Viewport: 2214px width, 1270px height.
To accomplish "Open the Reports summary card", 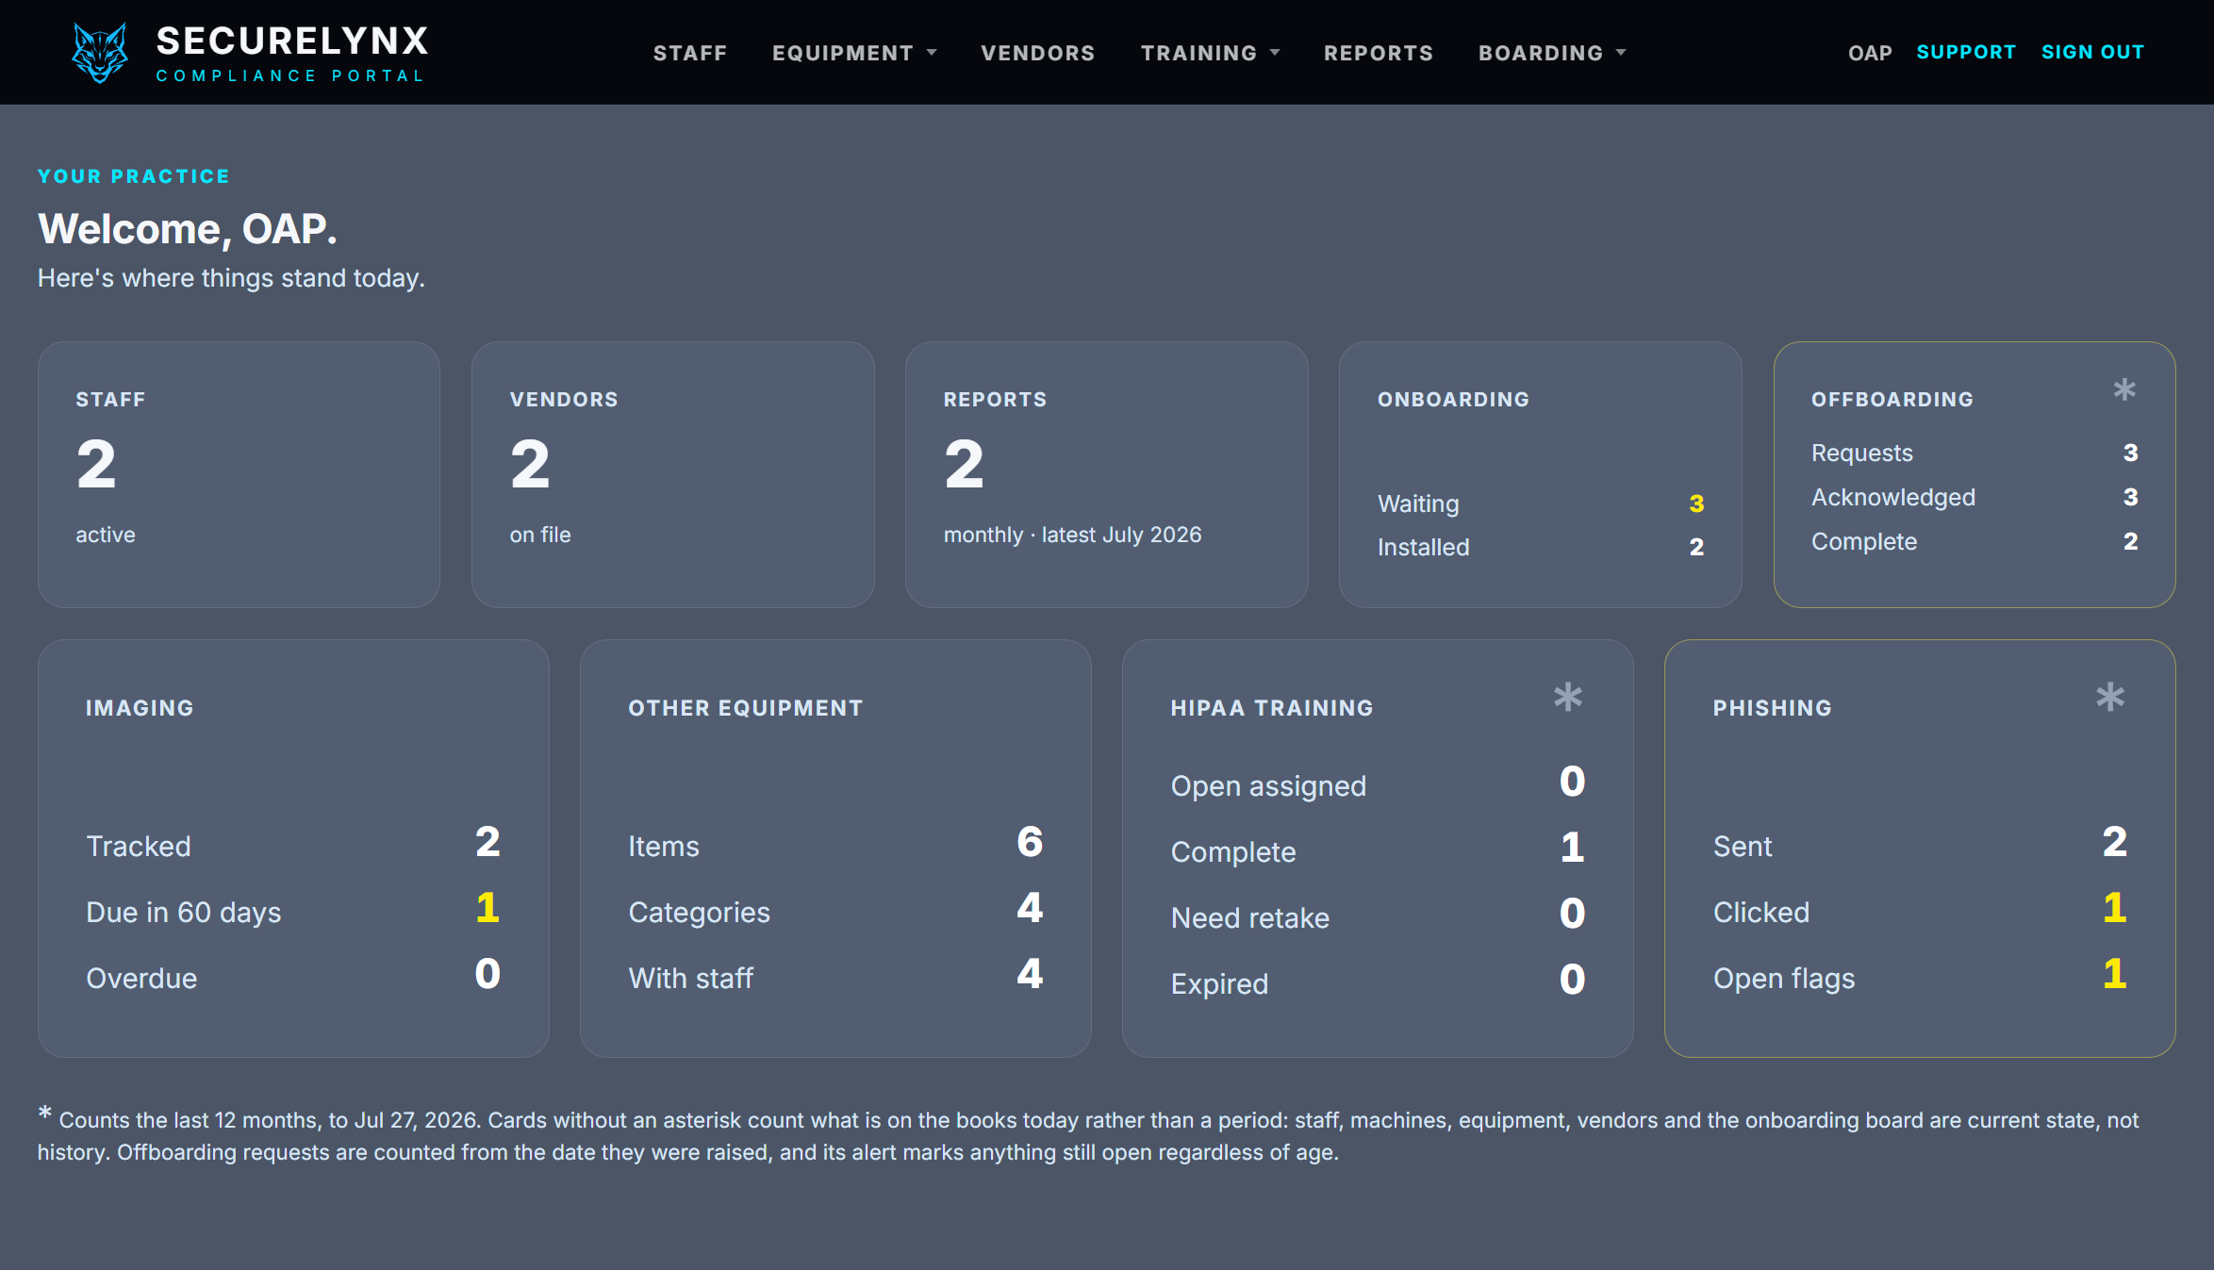I will coord(1107,474).
